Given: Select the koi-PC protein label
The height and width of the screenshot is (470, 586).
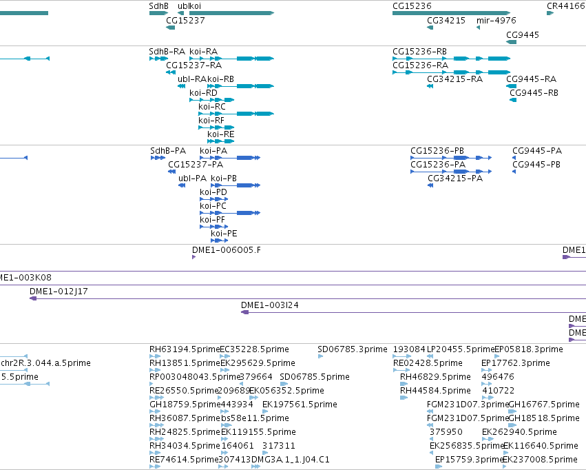Looking at the screenshot, I should coord(213,206).
